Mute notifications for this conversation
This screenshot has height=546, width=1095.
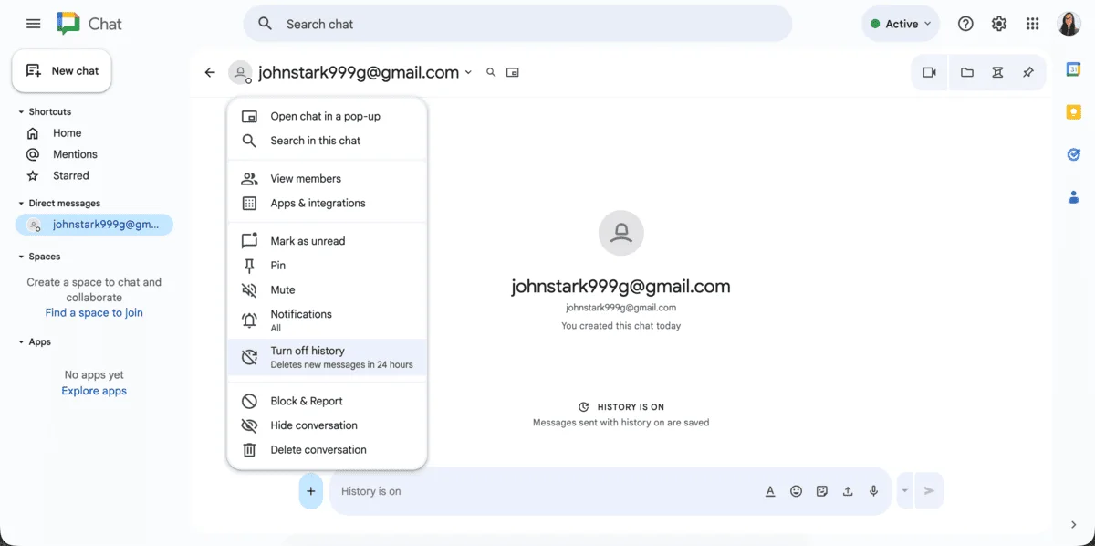click(284, 289)
